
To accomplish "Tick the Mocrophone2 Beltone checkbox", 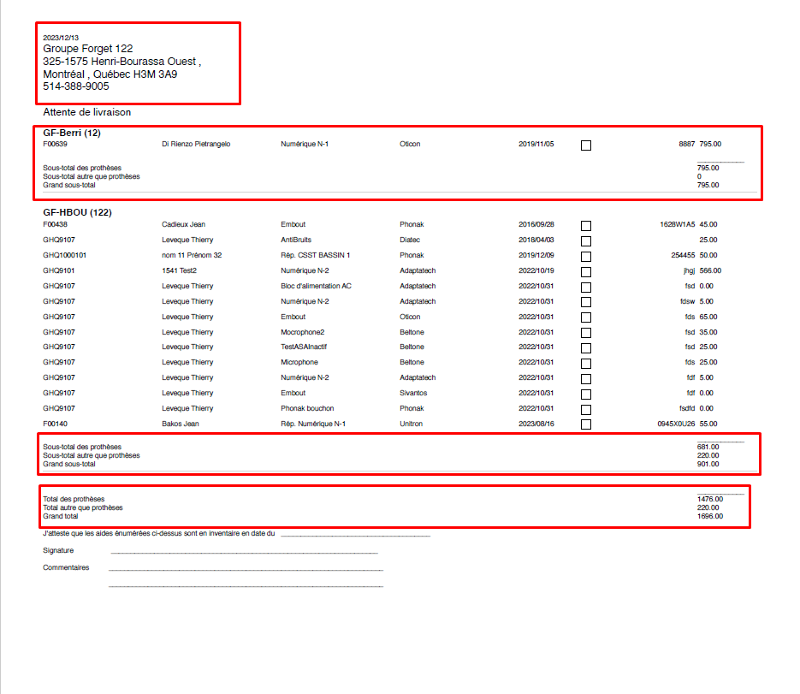I will click(586, 334).
